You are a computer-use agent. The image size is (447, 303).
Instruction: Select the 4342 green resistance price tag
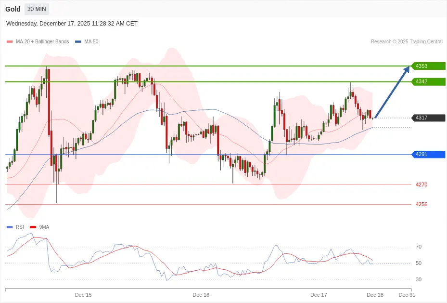click(428, 81)
